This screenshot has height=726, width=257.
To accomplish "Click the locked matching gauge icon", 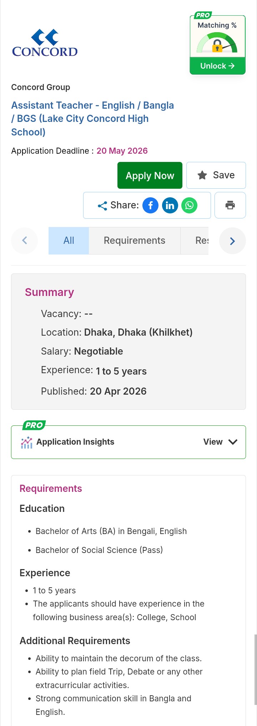I will [217, 45].
